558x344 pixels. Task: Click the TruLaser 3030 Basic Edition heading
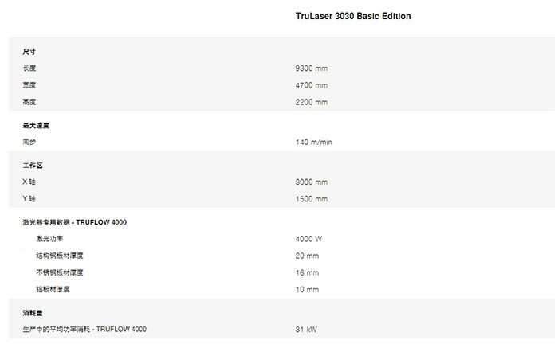[x=352, y=16]
